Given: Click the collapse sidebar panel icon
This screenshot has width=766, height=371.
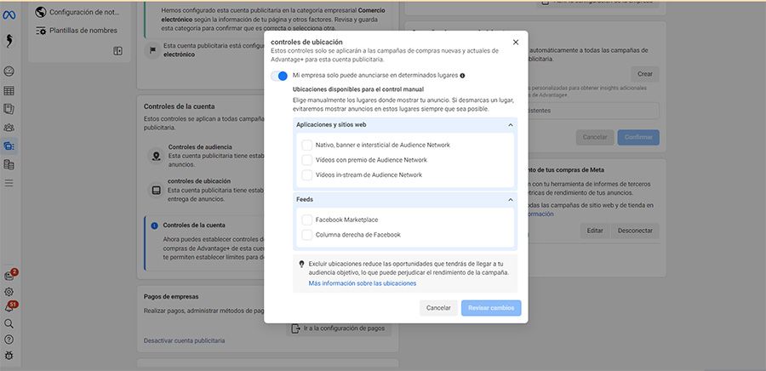Looking at the screenshot, I should [117, 51].
